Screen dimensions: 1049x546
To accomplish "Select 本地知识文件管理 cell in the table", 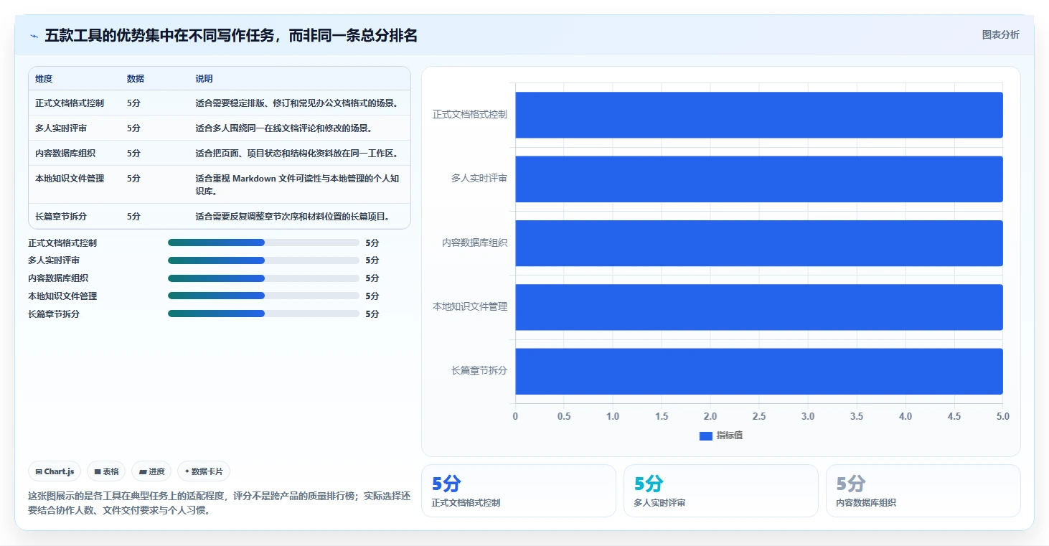I will pyautogui.click(x=70, y=179).
